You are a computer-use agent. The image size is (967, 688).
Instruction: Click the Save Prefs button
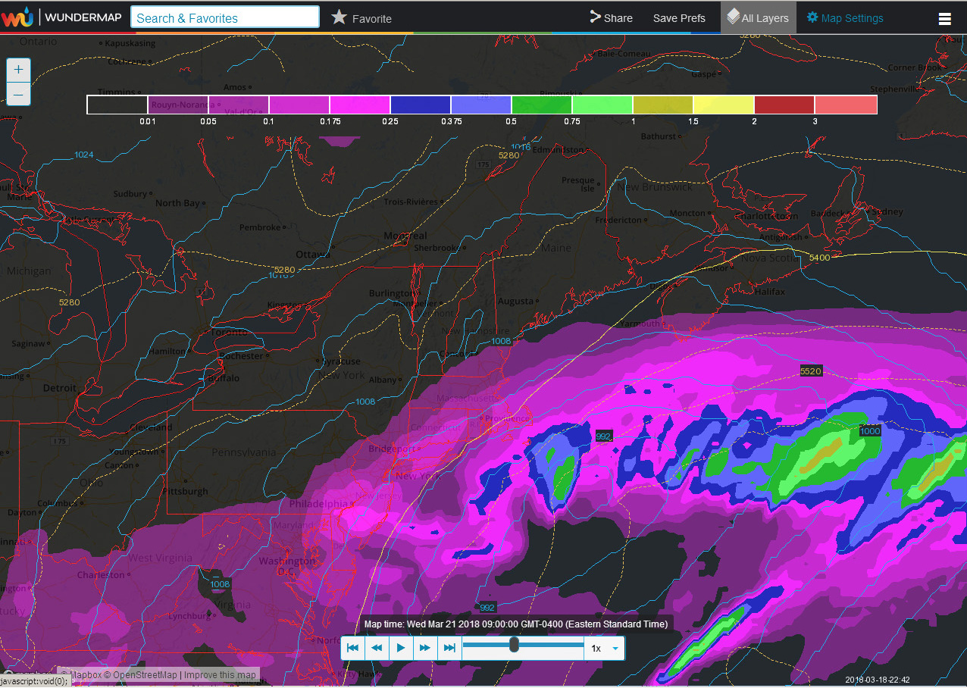pos(679,18)
